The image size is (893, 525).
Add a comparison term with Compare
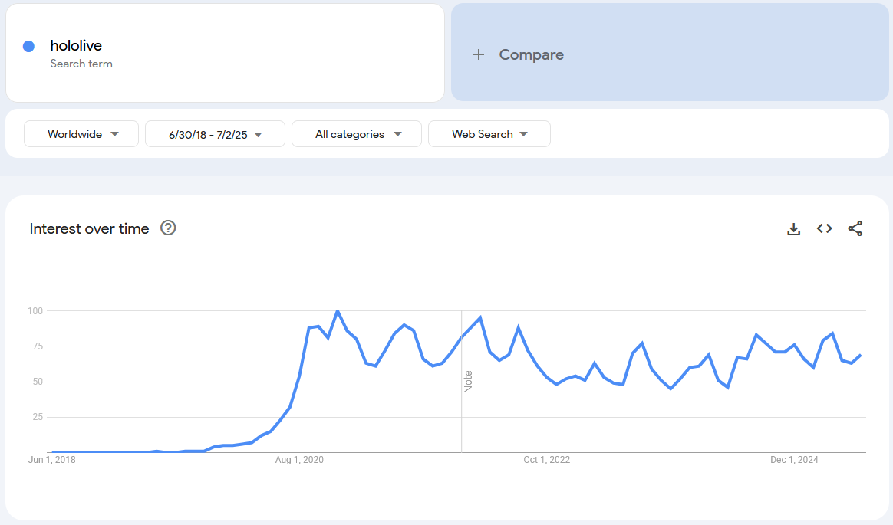click(x=670, y=52)
